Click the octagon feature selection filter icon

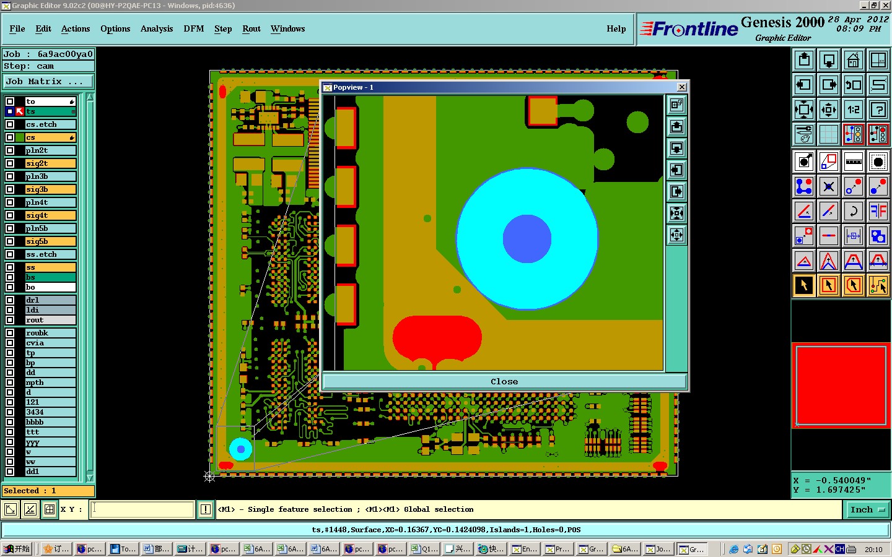coord(878,162)
